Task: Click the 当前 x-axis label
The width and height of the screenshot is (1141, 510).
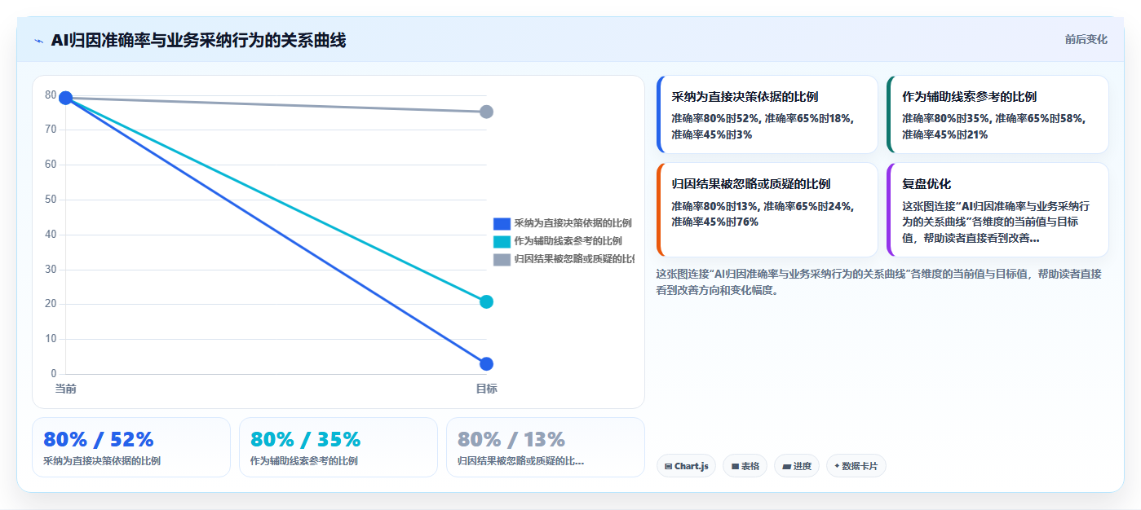Action: point(66,389)
